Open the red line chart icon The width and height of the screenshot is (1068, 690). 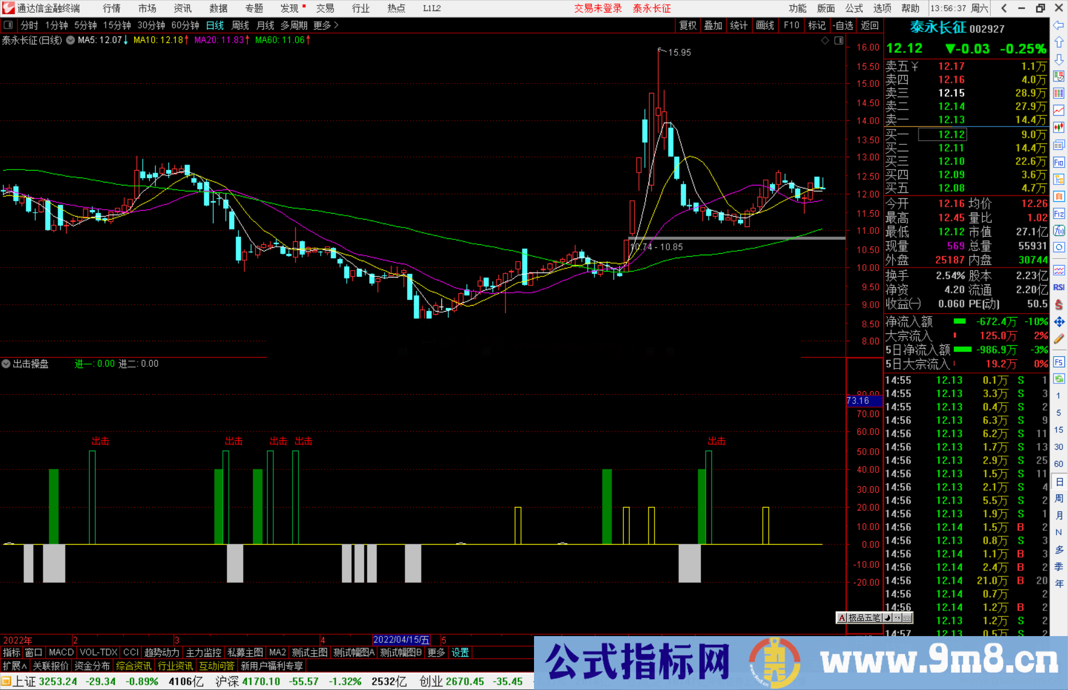coord(1059,111)
